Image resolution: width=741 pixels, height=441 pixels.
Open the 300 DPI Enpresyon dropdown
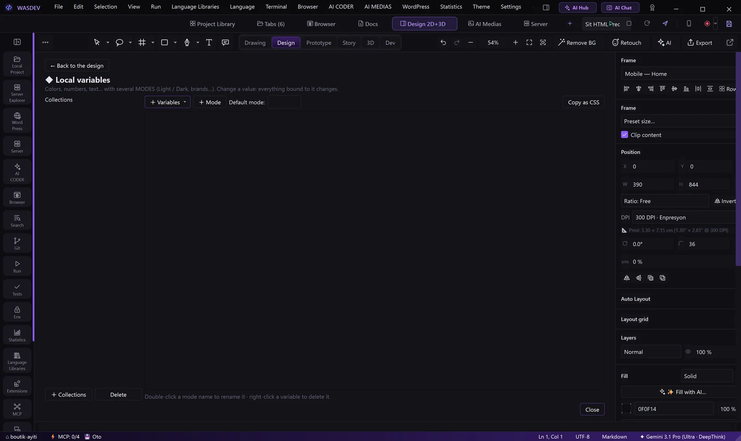684,217
